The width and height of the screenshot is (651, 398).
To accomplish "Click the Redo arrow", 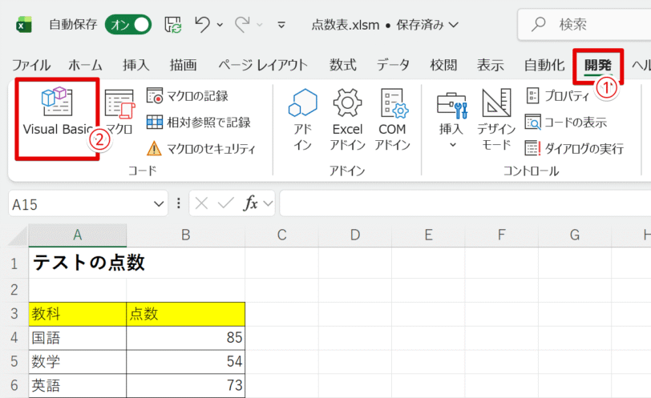I will click(x=242, y=25).
